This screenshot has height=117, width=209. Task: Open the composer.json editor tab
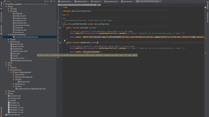click(x=65, y=1)
